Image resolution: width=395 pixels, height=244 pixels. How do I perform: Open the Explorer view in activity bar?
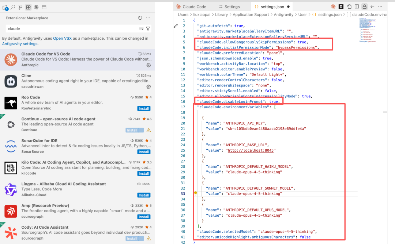point(5,7)
